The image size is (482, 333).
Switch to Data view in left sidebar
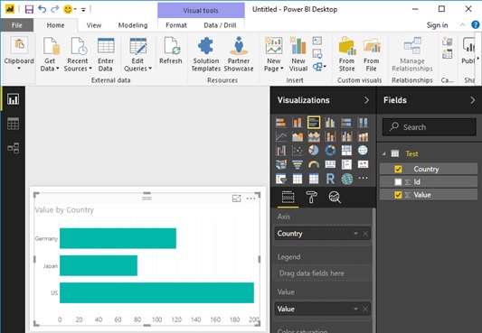13,124
